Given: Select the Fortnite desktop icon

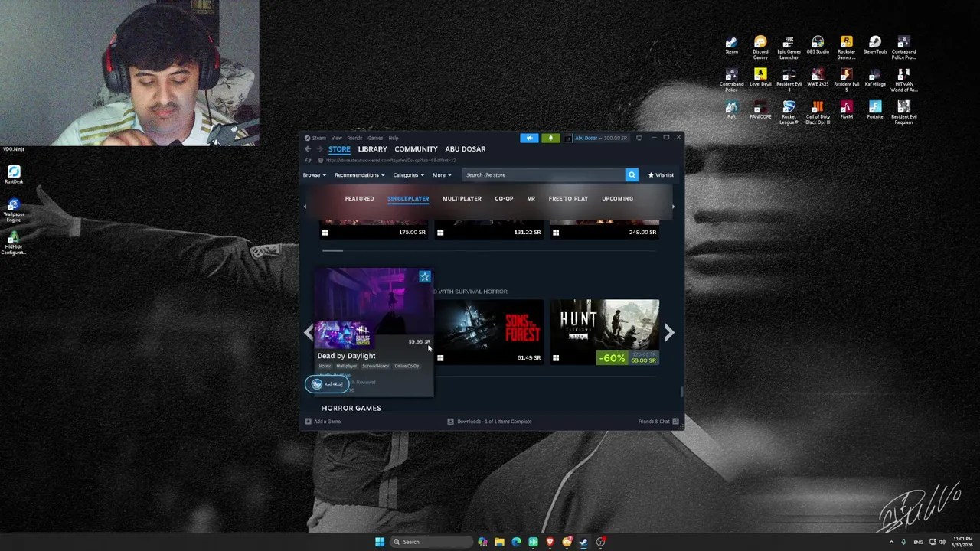Looking at the screenshot, I should pos(875,109).
